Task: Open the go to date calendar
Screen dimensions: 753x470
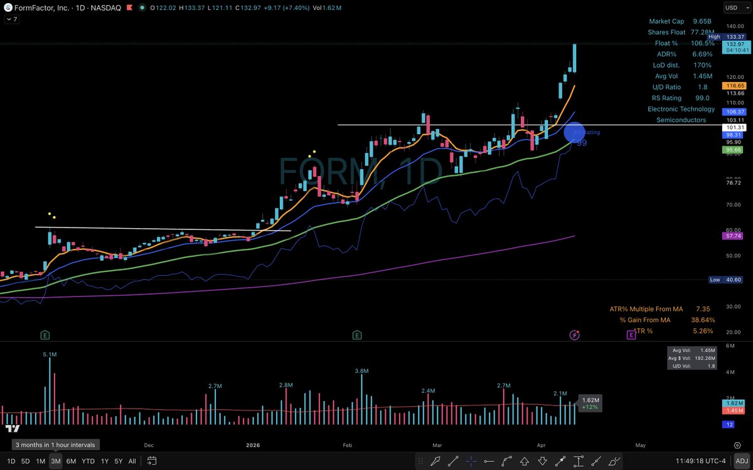Action: [x=152, y=461]
